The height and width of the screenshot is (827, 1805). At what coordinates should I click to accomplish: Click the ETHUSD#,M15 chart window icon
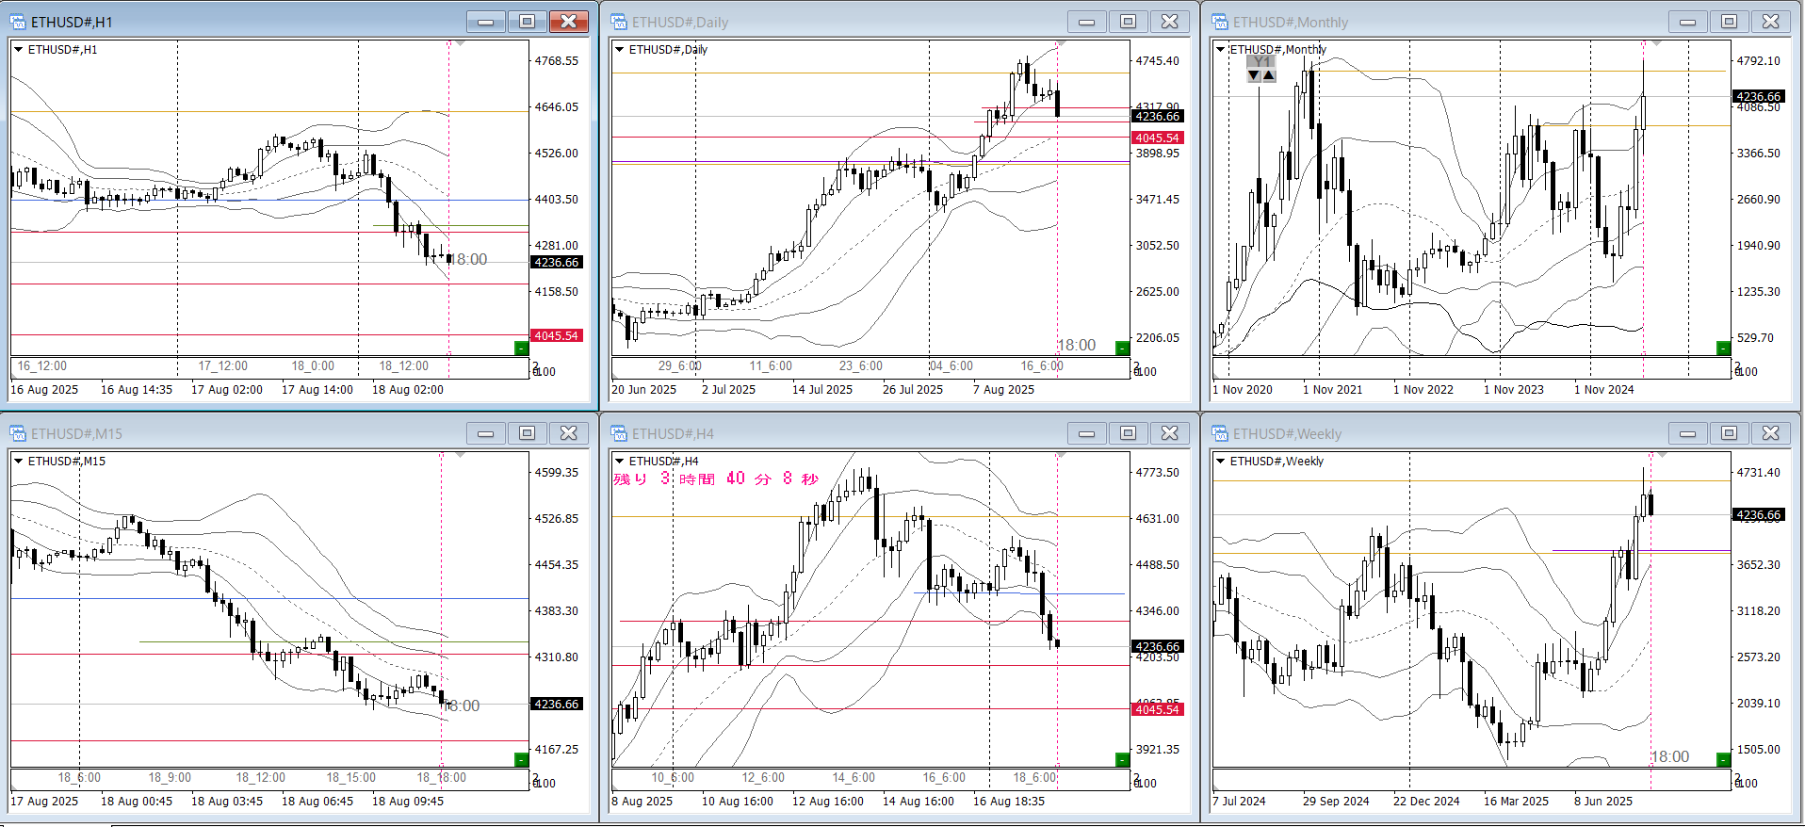point(18,433)
